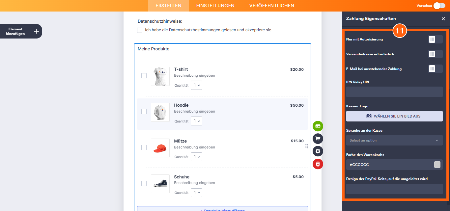Open the VERÖFFENTLICHEN tab
450x211 pixels.
coord(271,6)
